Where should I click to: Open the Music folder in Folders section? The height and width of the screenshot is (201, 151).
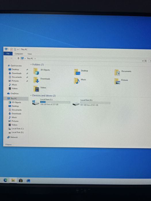click(77, 81)
